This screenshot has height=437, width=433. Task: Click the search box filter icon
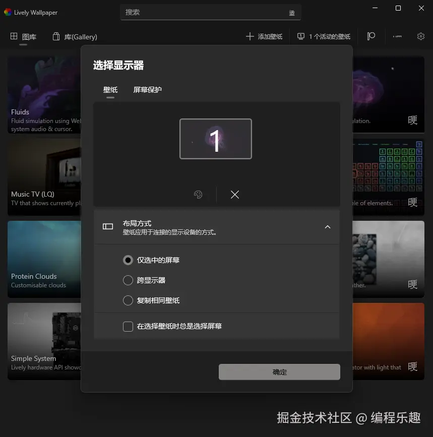[292, 13]
